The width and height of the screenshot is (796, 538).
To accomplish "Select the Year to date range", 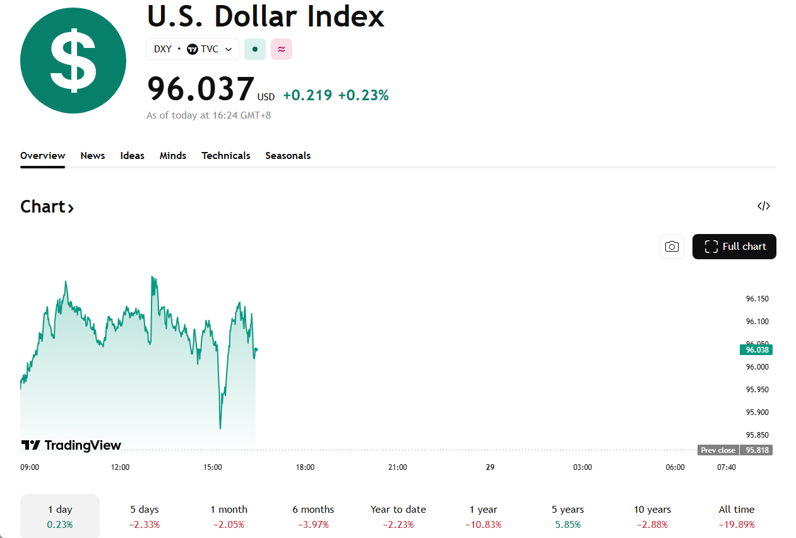I will click(398, 516).
